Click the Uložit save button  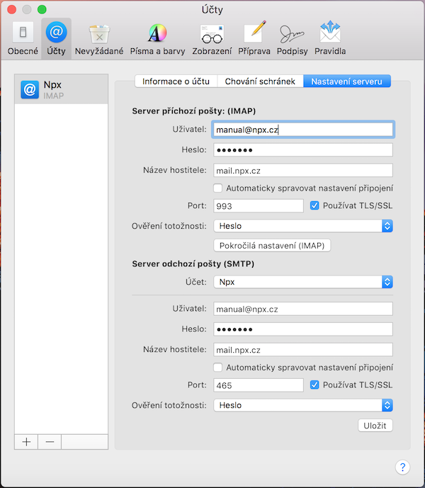375,425
